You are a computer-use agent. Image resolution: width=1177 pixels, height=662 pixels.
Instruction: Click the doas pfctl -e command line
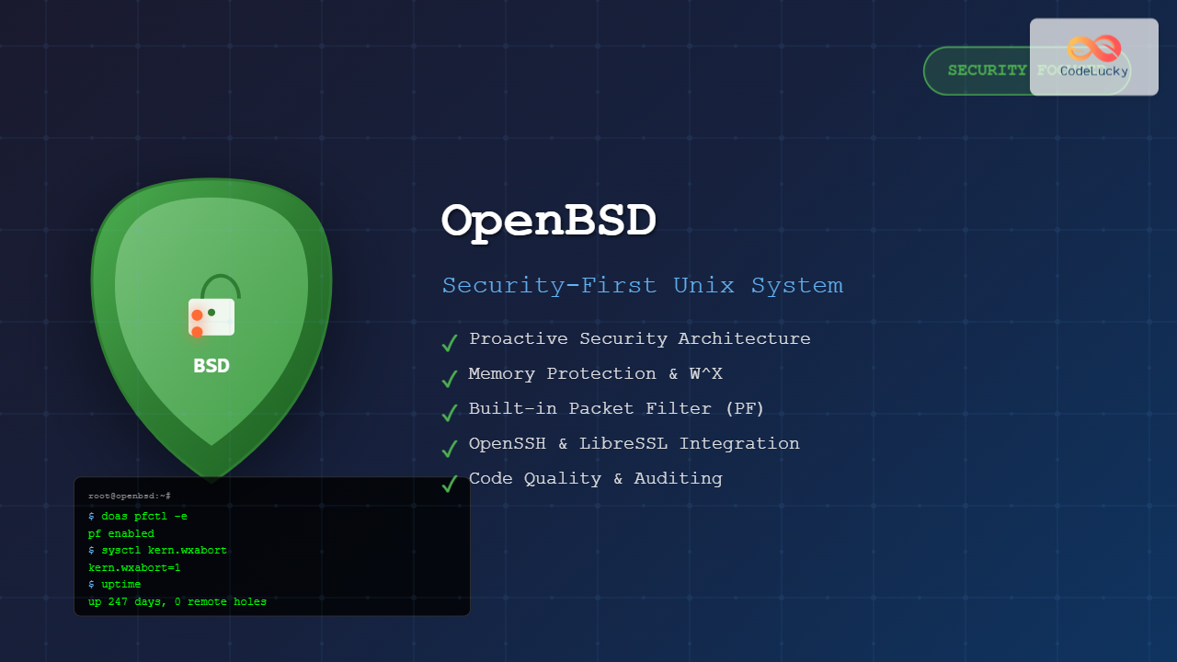pyautogui.click(x=138, y=517)
